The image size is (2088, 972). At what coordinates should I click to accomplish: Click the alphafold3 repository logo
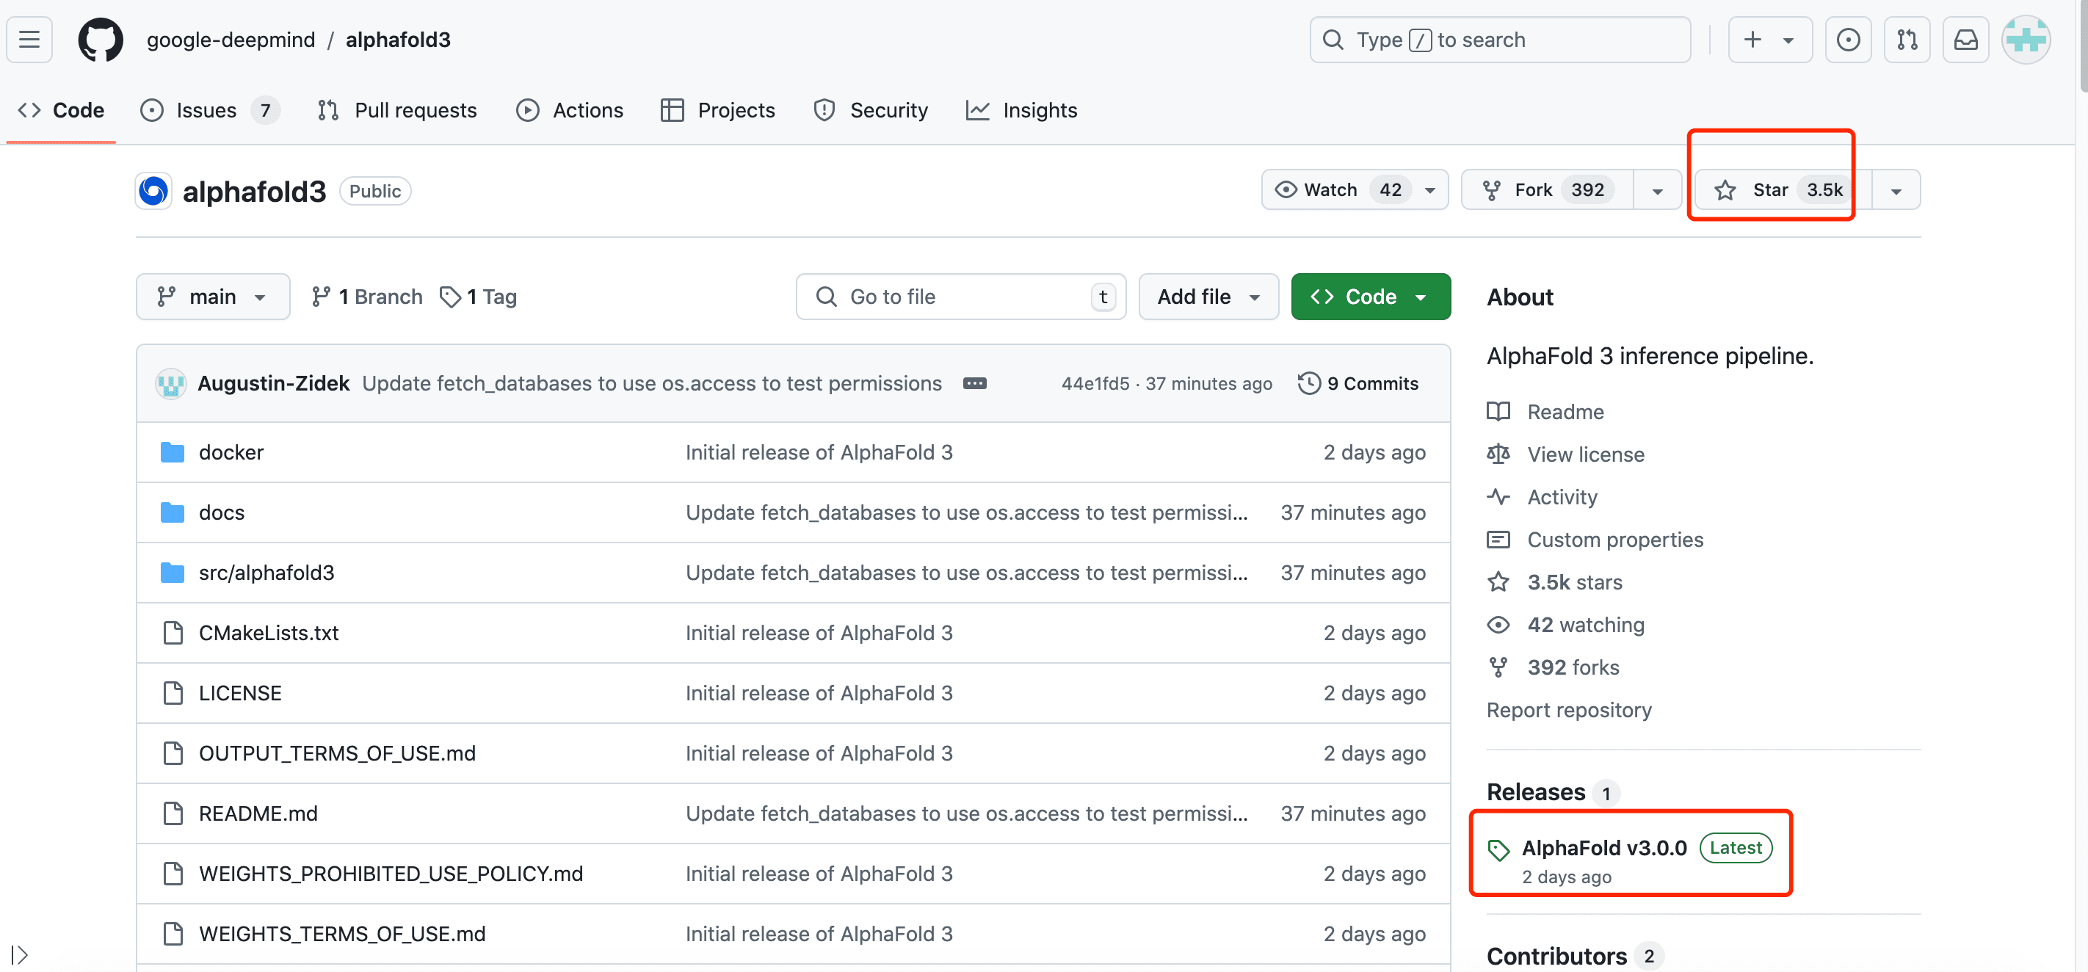pyautogui.click(x=153, y=192)
